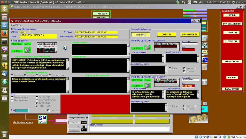Viewport: 246px width, 139px height.
Task: Click the printer icon behind the dialog's right edge
Action: [205, 38]
